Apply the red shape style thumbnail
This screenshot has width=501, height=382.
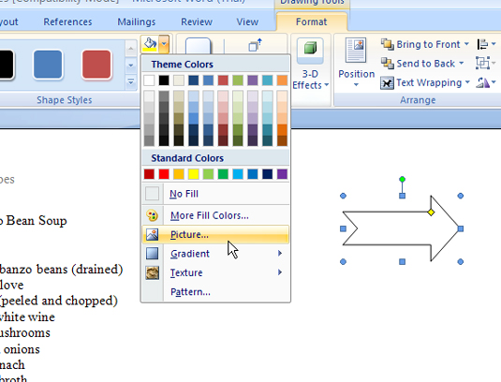coord(96,65)
